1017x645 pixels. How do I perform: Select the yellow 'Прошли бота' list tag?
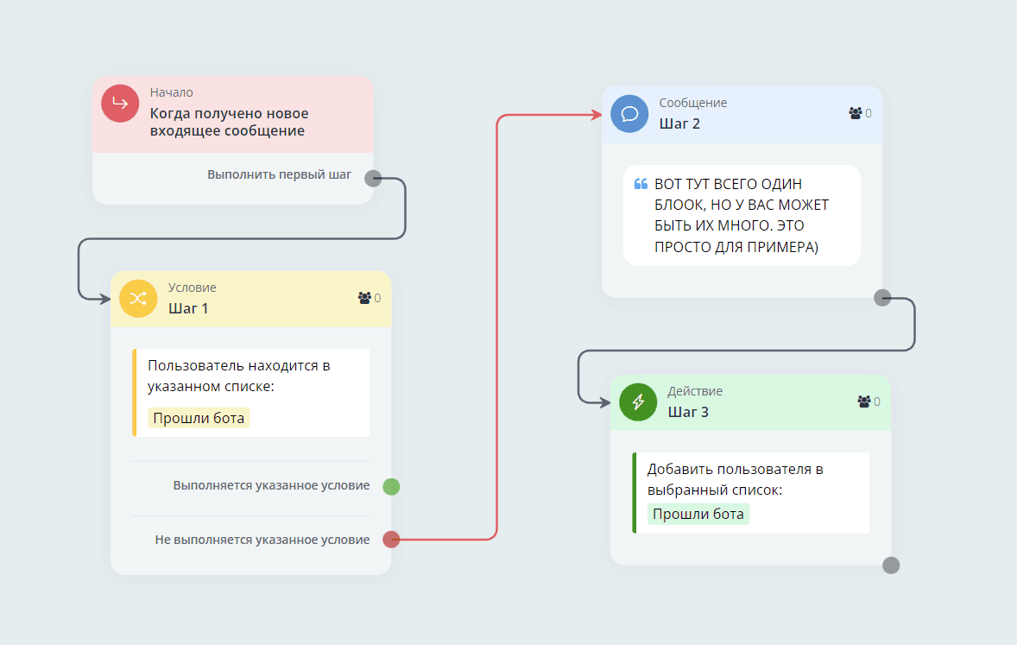(199, 419)
